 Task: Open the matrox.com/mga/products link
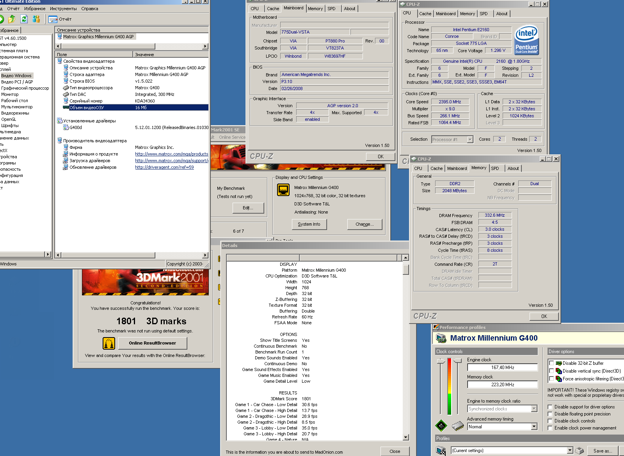tap(172, 154)
